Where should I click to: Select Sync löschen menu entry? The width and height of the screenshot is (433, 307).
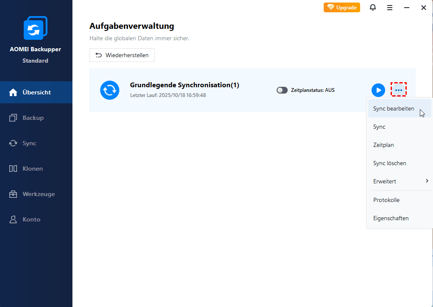click(399, 163)
